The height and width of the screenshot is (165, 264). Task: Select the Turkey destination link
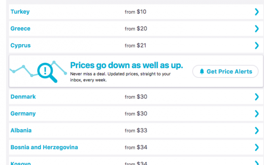20,12
